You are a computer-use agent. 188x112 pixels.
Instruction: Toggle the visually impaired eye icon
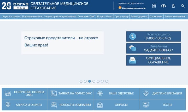[x=163, y=6]
